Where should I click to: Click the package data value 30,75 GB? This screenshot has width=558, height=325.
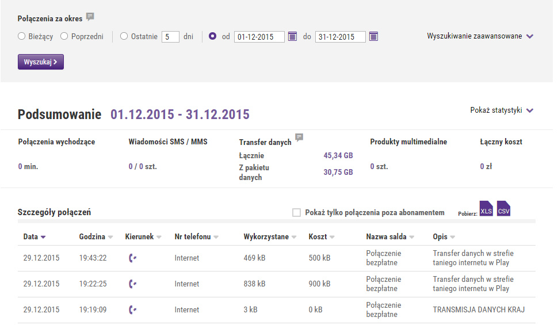click(x=338, y=173)
